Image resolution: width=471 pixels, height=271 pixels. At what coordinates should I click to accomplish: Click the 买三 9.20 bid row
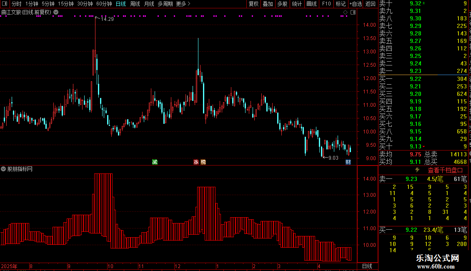click(423, 94)
